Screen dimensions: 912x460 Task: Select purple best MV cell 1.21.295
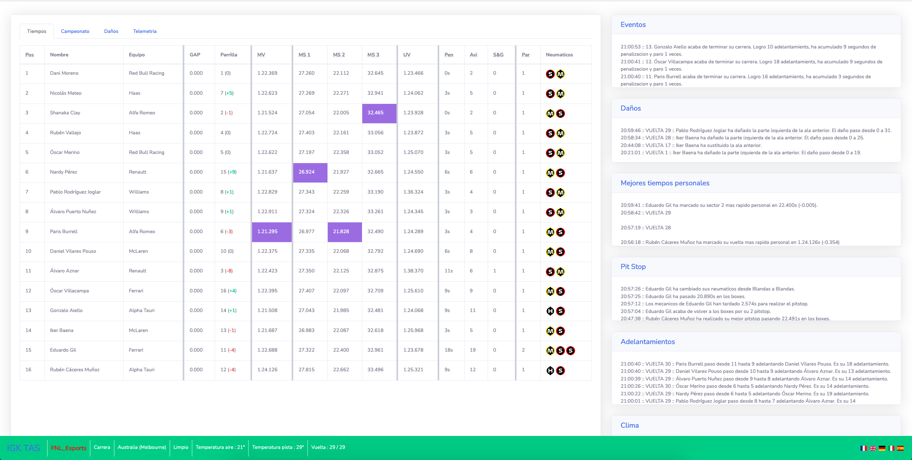(272, 232)
